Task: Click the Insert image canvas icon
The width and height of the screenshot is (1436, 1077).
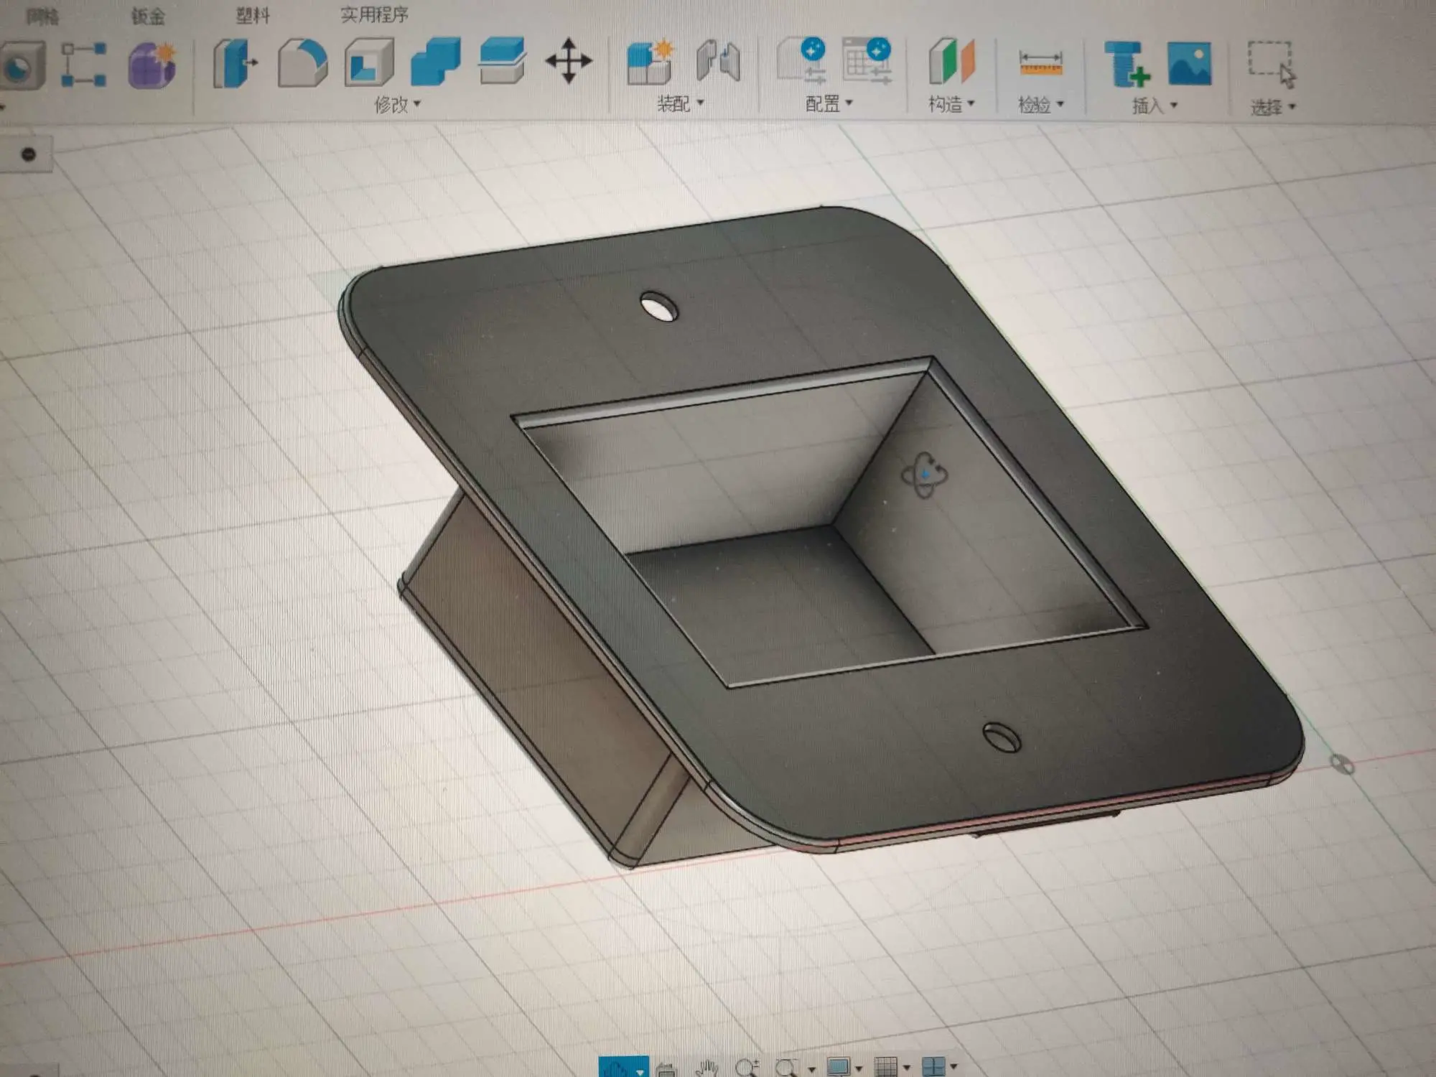Action: tap(1190, 63)
